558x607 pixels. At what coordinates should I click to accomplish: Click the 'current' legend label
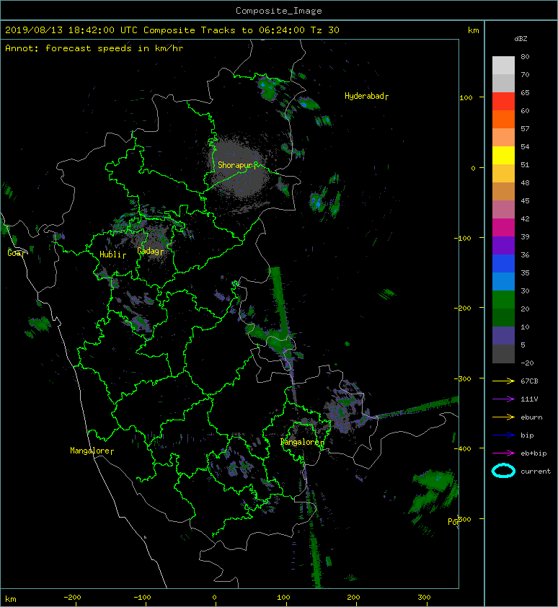tap(536, 471)
